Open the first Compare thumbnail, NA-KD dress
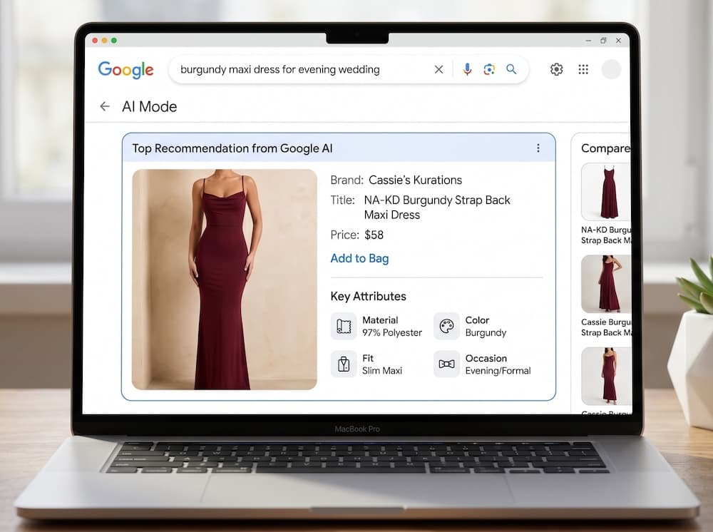Screen dimensions: 713x532 [606, 192]
